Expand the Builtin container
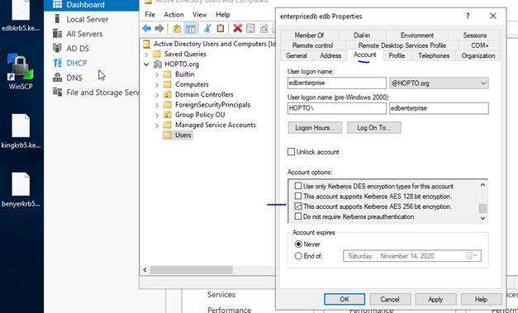The width and height of the screenshot is (518, 313). click(157, 74)
